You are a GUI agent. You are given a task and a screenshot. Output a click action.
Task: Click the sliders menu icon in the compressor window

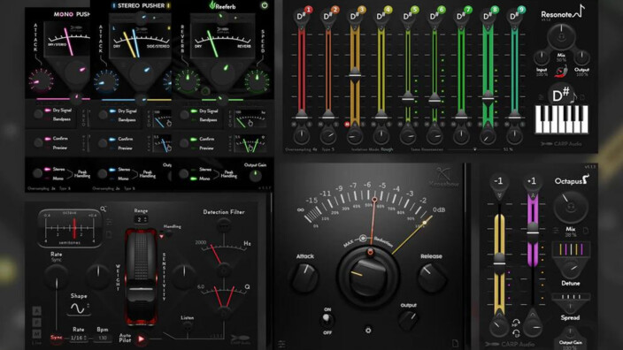tap(281, 344)
